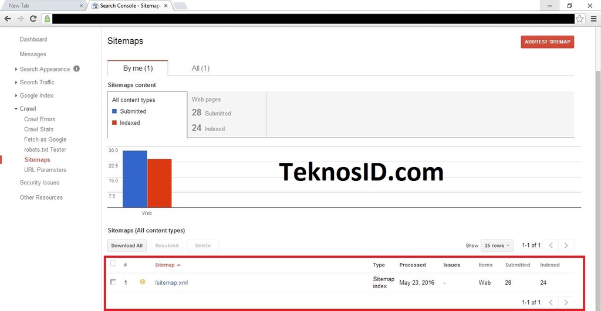The image size is (601, 311).
Task: Select the Search Console browser tab
Action: (x=130, y=5)
